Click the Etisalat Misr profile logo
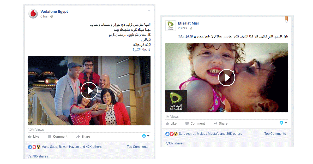 pos(171,26)
